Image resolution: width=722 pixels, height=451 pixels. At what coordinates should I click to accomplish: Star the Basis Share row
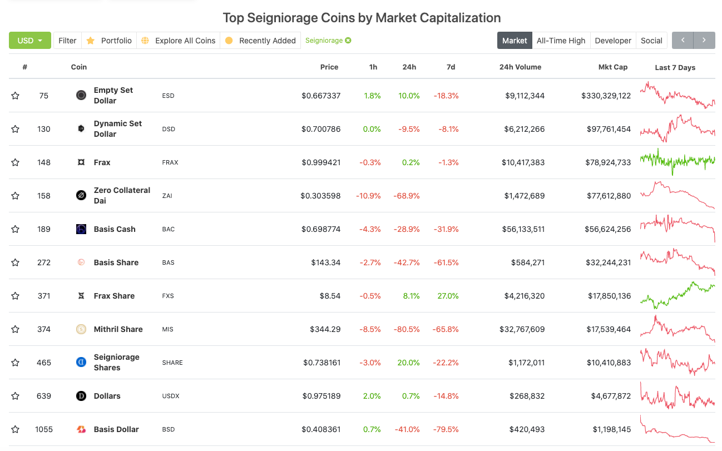(x=15, y=262)
